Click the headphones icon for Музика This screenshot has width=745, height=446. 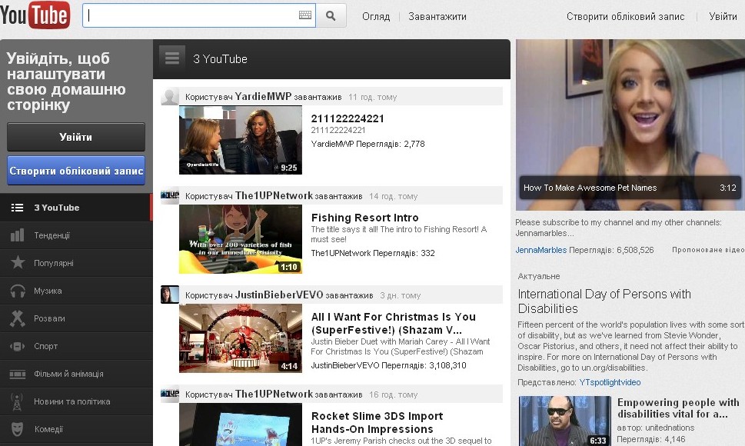pos(18,290)
